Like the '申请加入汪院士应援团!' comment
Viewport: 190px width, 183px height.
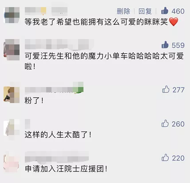(x=165, y=158)
